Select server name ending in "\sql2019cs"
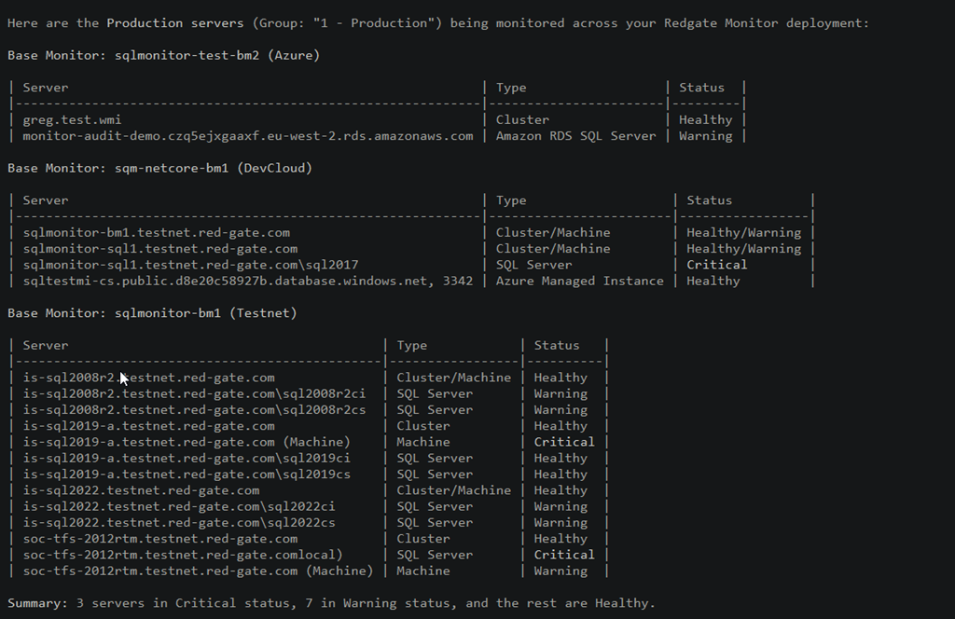 (187, 475)
